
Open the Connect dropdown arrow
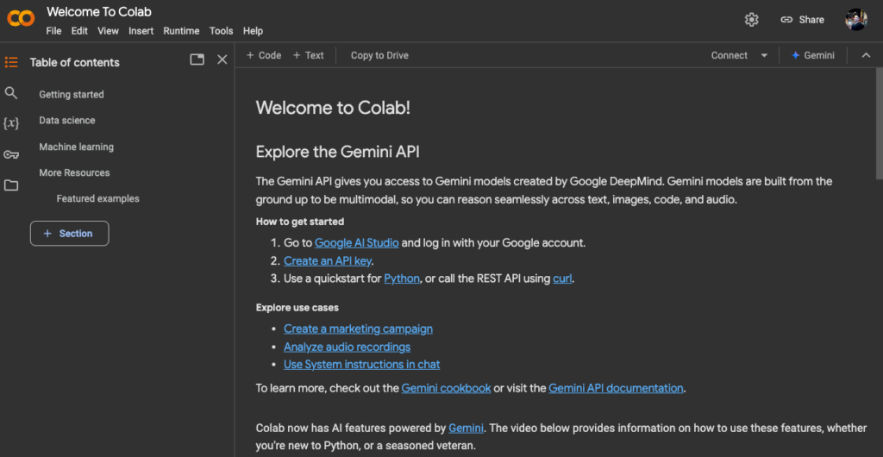(x=764, y=55)
